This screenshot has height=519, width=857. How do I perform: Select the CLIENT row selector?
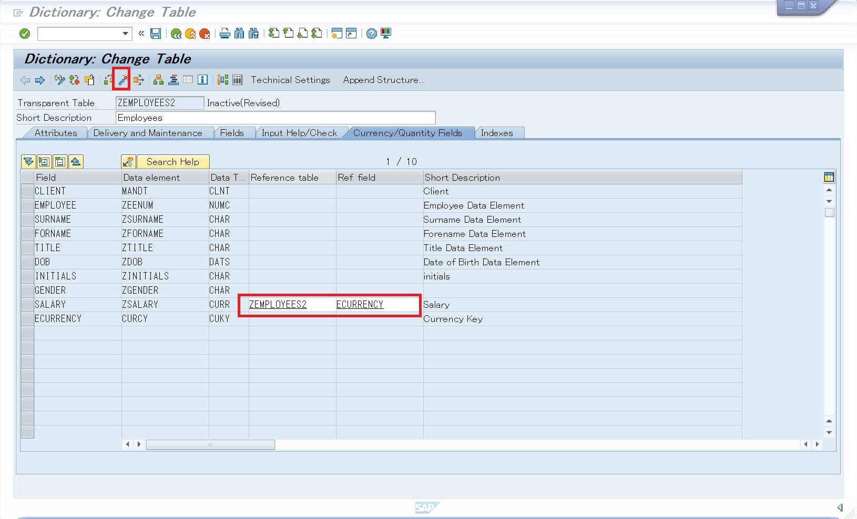pos(27,191)
